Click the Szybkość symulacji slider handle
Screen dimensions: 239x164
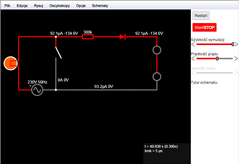(x=233, y=44)
